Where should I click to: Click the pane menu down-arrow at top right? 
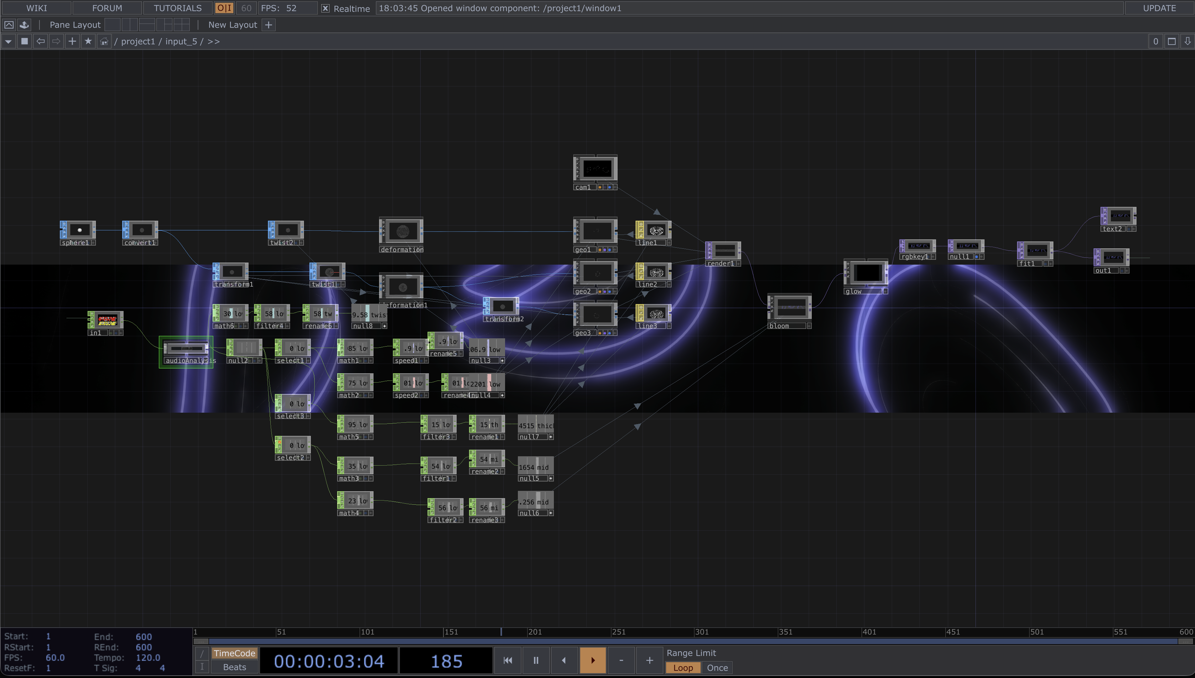(1187, 42)
